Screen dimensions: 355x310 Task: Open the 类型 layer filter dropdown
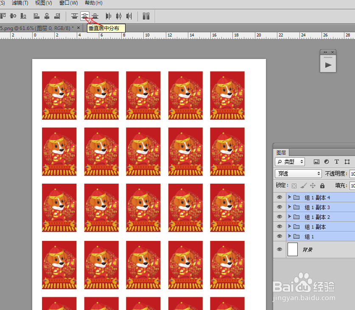tap(290, 162)
